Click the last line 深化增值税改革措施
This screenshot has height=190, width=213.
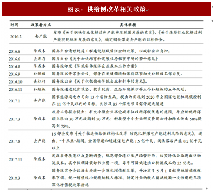point(70,185)
